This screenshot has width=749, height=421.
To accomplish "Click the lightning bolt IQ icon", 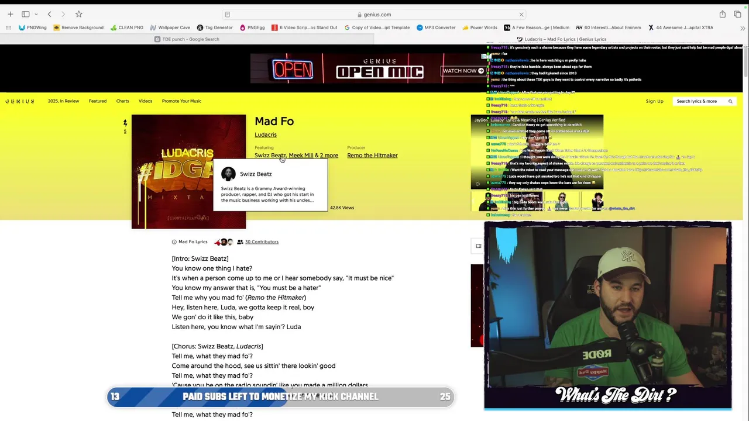I will click(125, 123).
